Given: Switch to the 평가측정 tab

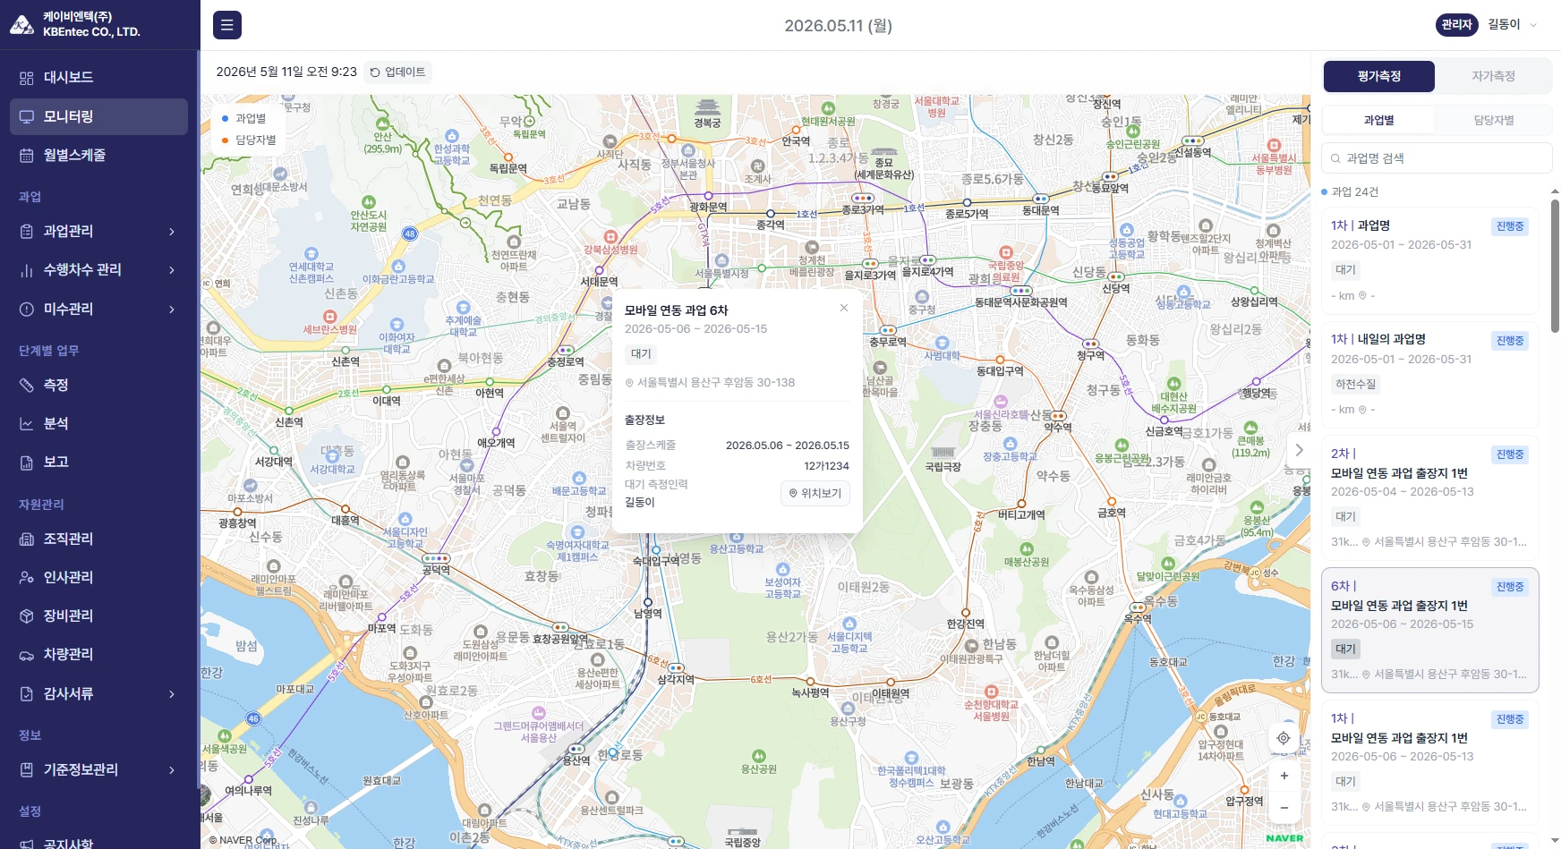Looking at the screenshot, I should pyautogui.click(x=1378, y=76).
